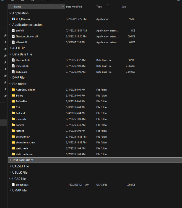The width and height of the screenshot is (182, 208).
Task: Click the global.ucas file icon
Action: (x=13, y=184)
